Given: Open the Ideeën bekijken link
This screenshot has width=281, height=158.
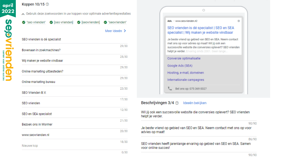Looking at the screenshot, I should click(x=195, y=103).
